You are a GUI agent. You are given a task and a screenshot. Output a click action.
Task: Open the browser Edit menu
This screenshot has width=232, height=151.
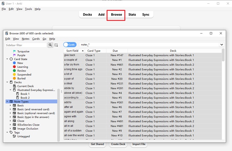[x=8, y=39]
